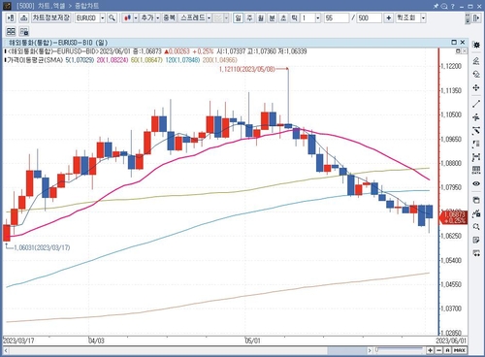Click the 차트정보저장 button
The width and height of the screenshot is (485, 357).
[x=50, y=18]
